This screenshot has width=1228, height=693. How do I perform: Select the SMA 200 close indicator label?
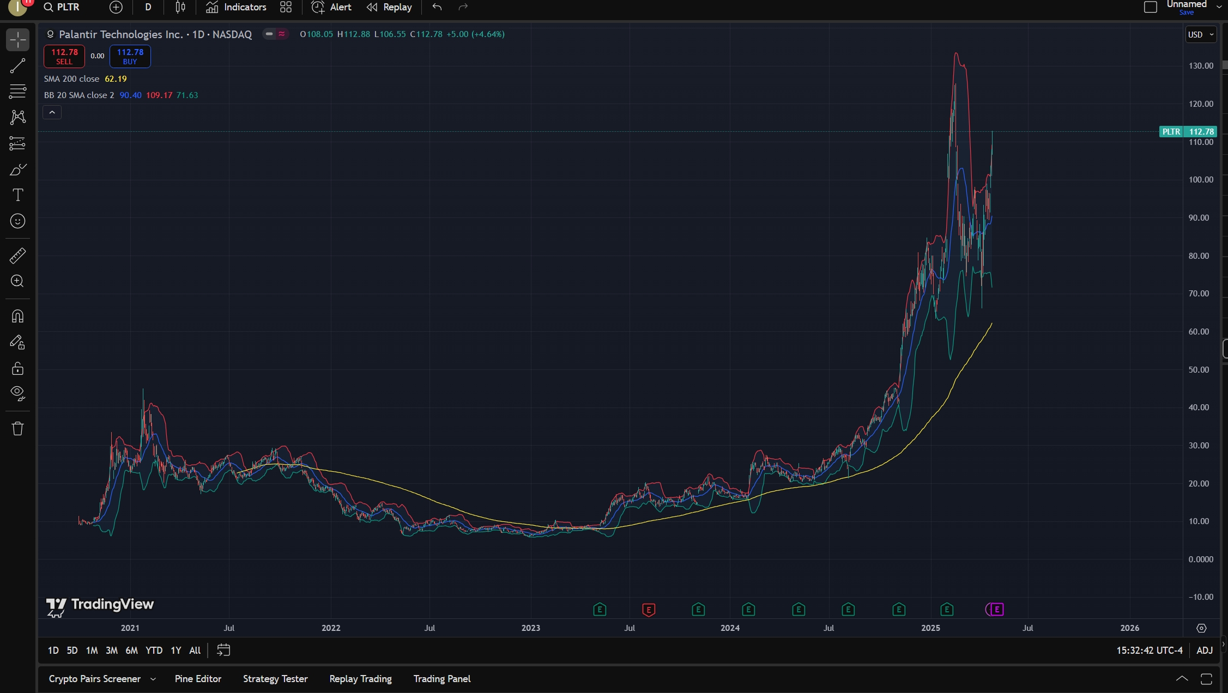(x=71, y=78)
